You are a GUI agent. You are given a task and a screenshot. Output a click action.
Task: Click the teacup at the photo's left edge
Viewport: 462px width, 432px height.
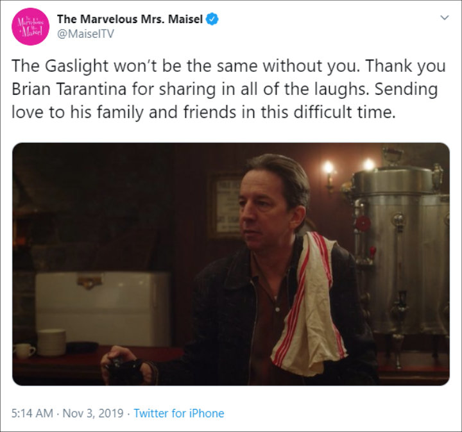click(24, 351)
